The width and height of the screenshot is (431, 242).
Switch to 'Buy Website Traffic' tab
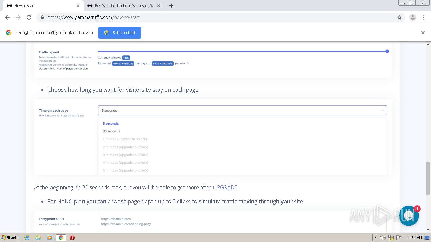coord(124,6)
